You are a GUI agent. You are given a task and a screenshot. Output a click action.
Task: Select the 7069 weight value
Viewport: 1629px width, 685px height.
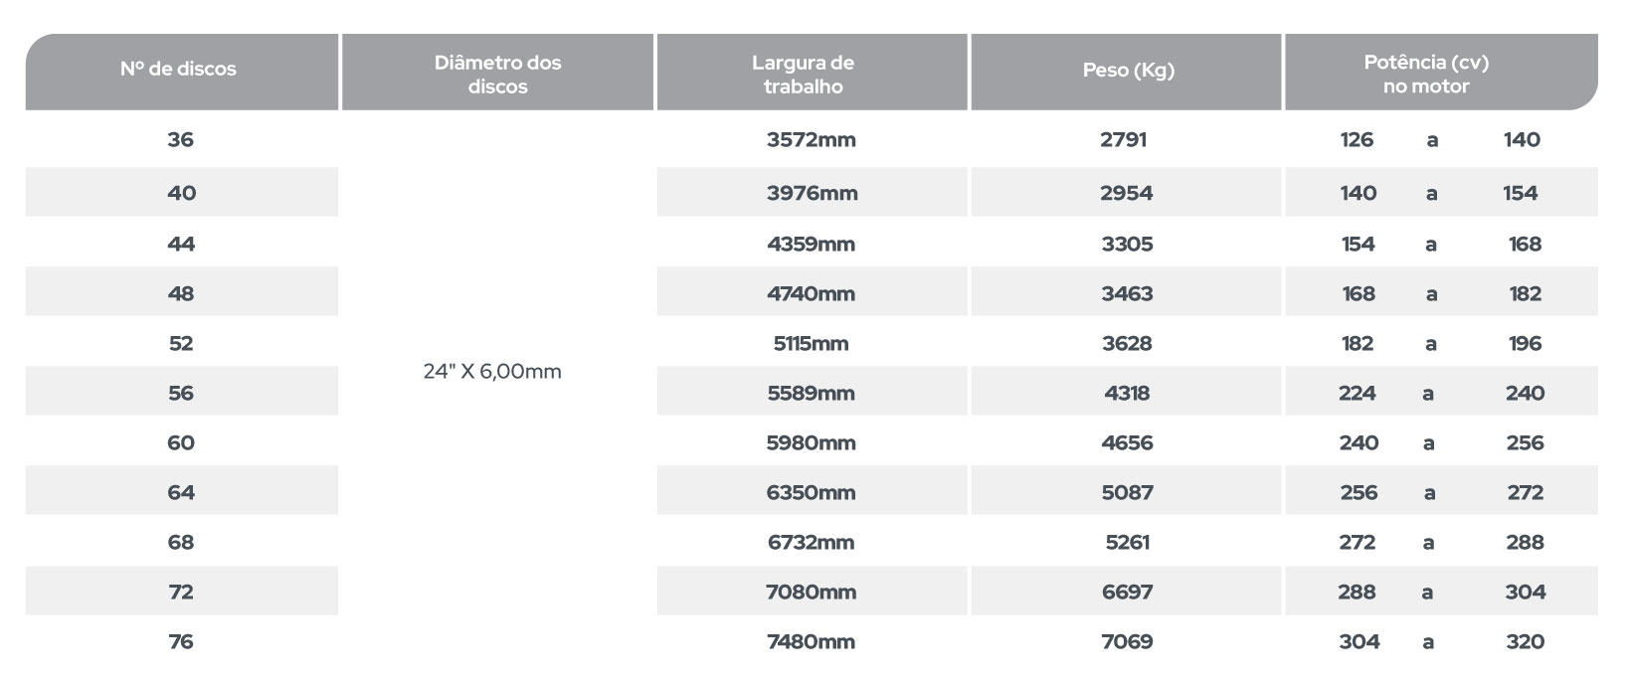point(1127,641)
